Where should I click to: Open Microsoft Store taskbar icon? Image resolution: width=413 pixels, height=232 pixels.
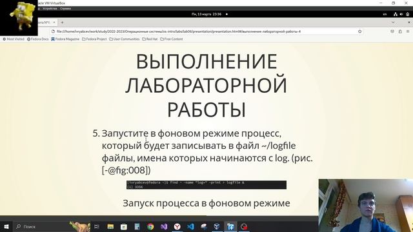pos(124,226)
